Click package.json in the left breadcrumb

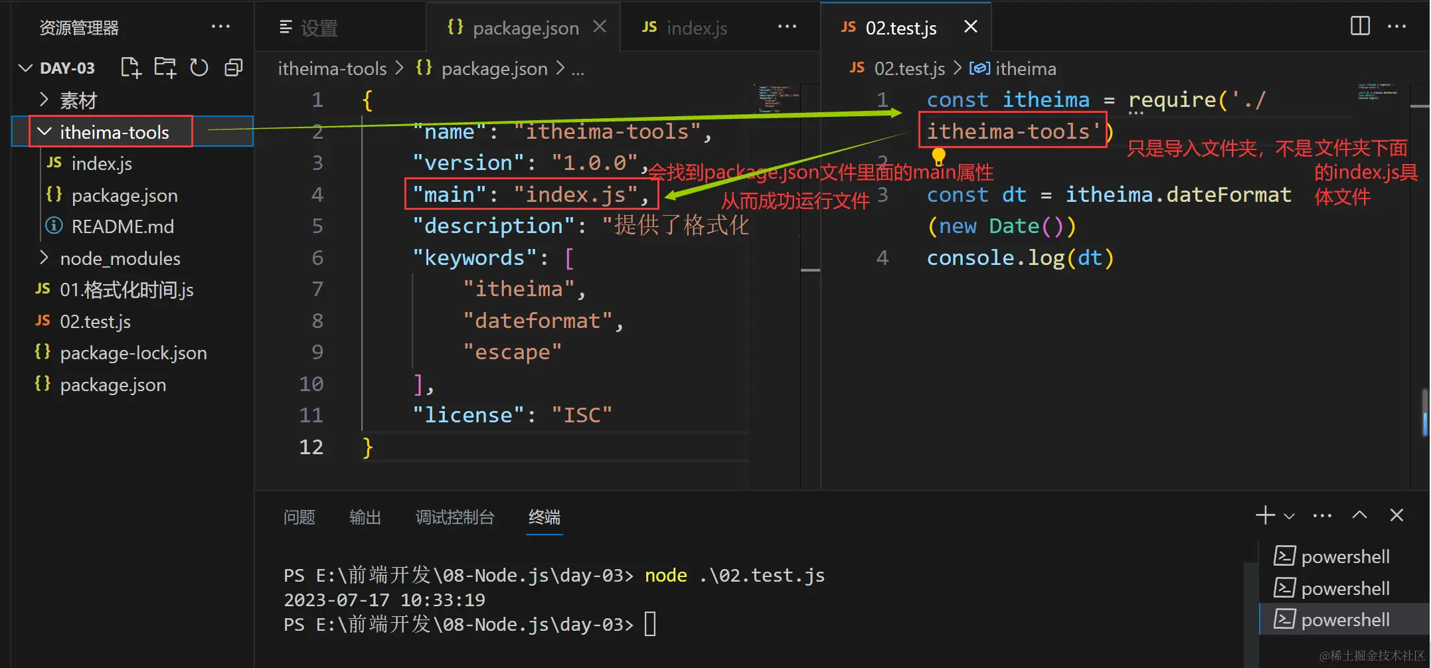[x=494, y=68]
